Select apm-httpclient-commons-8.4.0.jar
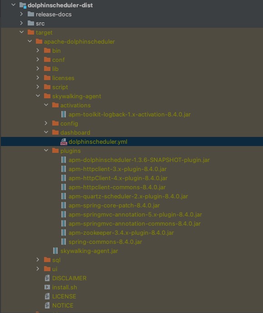 coord(117,187)
